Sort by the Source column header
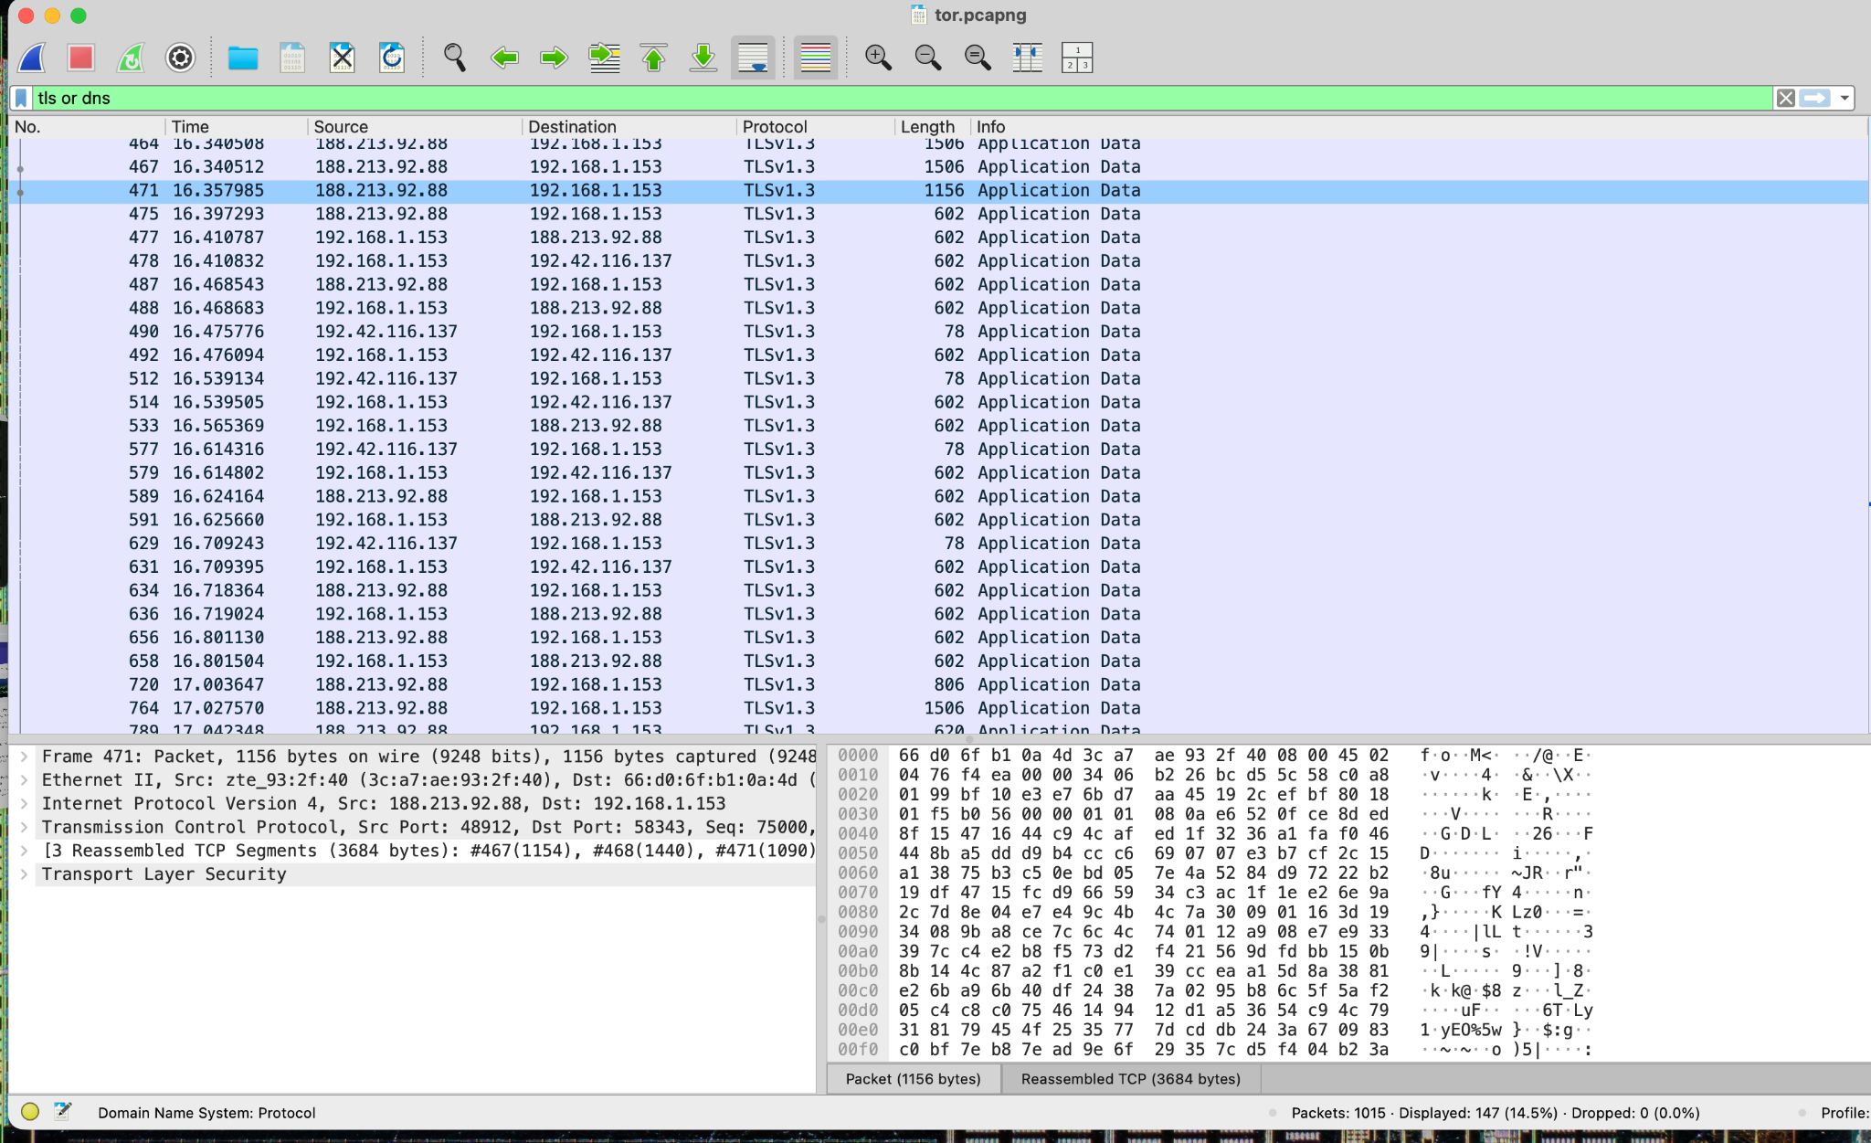The image size is (1871, 1143). (x=414, y=127)
